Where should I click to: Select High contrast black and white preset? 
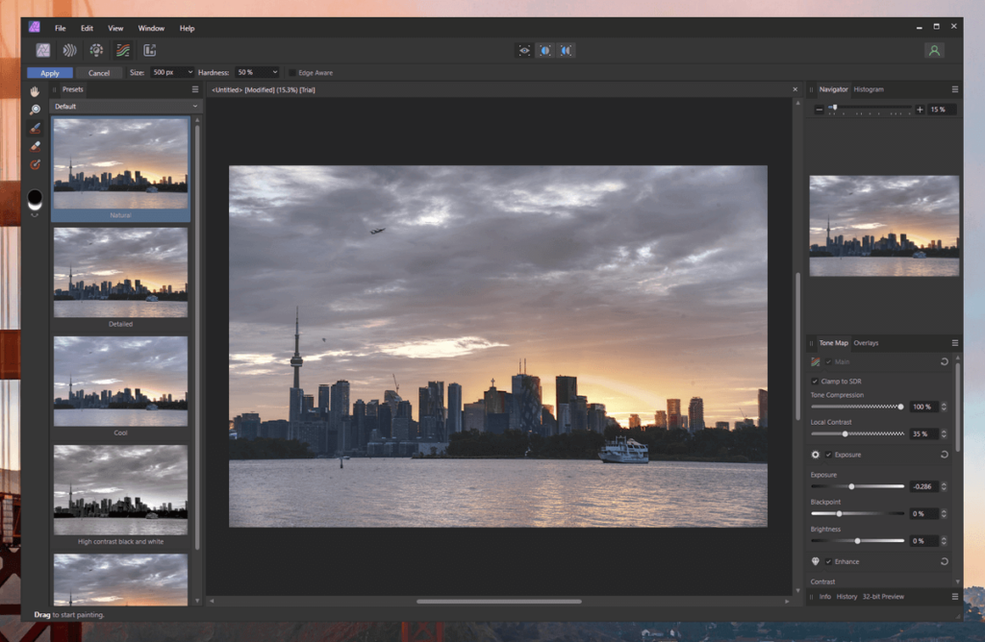(120, 489)
